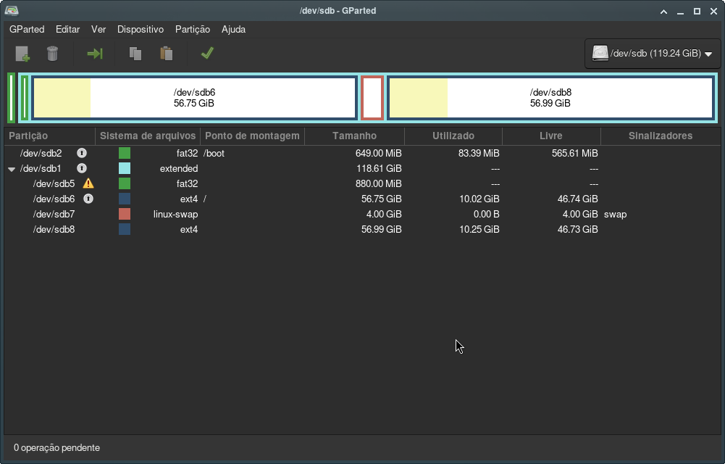The width and height of the screenshot is (725, 464).
Task: Click the linux-swap file system cell
Action: (x=176, y=214)
